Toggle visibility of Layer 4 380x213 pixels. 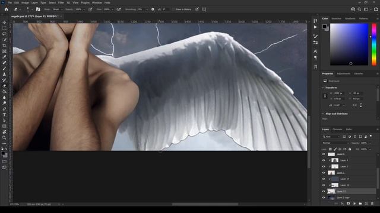(x=324, y=160)
